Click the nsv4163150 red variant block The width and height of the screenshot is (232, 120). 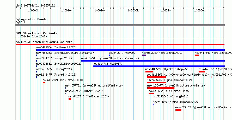(x=202, y=72)
